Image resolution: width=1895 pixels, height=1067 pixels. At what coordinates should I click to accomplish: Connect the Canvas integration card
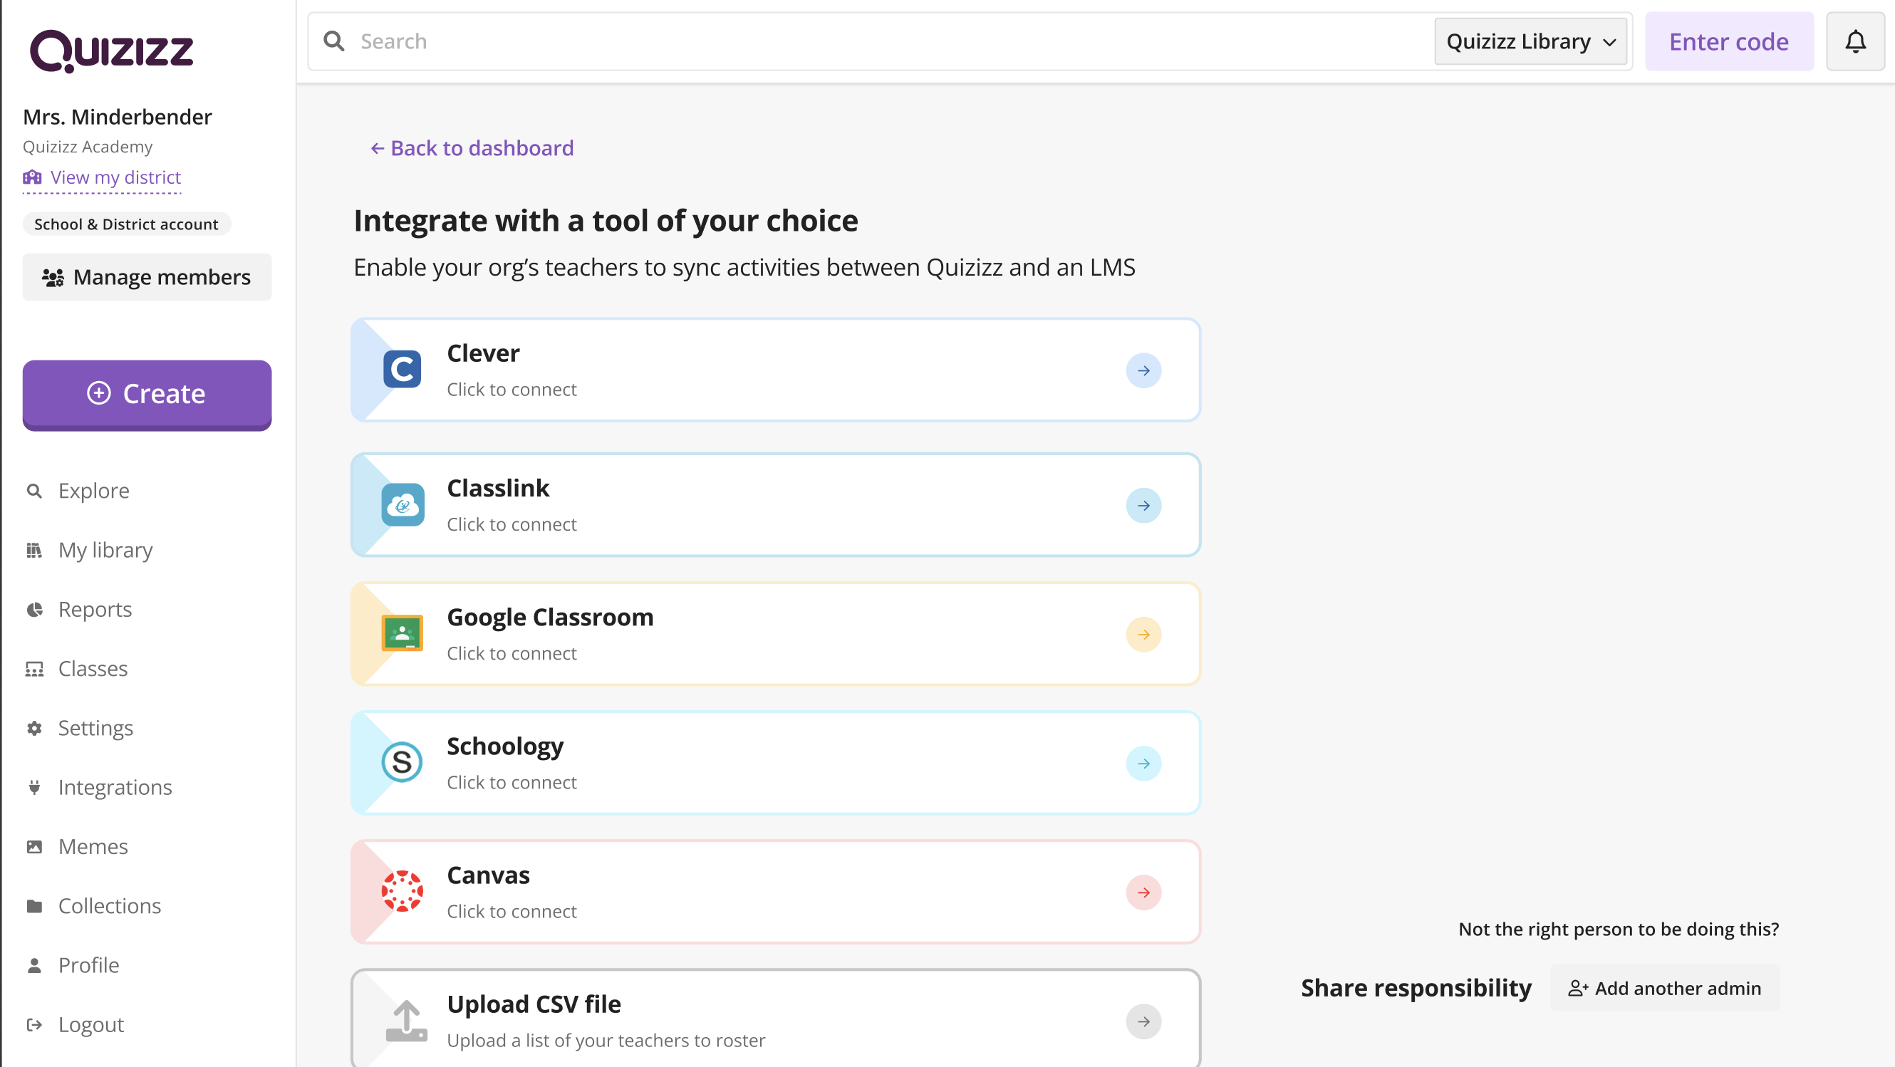pyautogui.click(x=775, y=892)
